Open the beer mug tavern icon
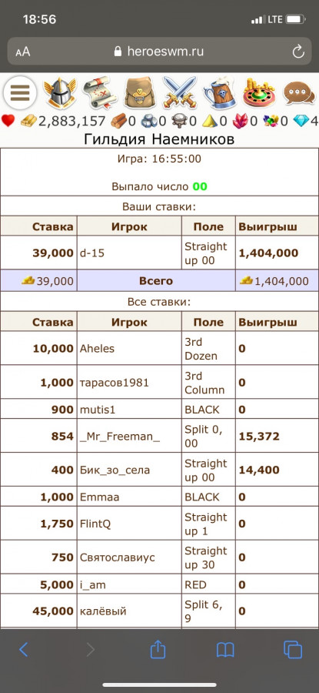This screenshot has height=693, width=319. pos(219,93)
